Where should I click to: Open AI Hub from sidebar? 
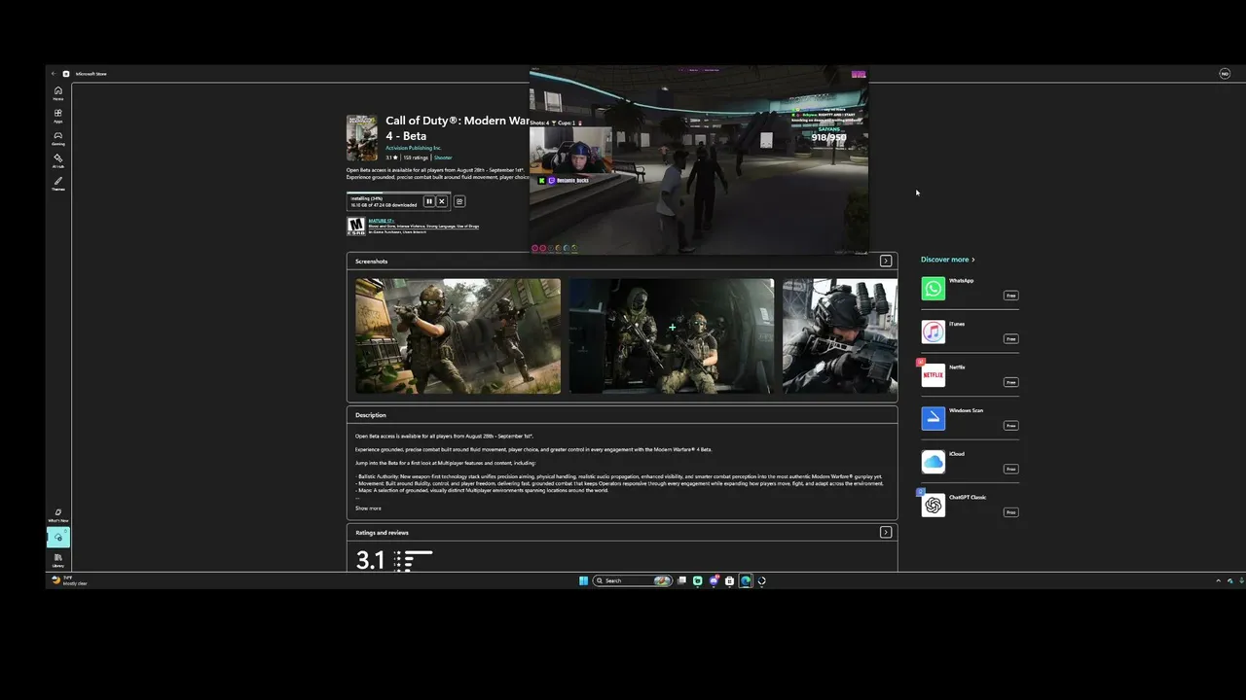pos(57,160)
